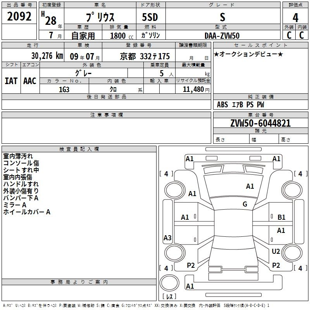Select the B1 damage mark on diagram

[x=281, y=217]
